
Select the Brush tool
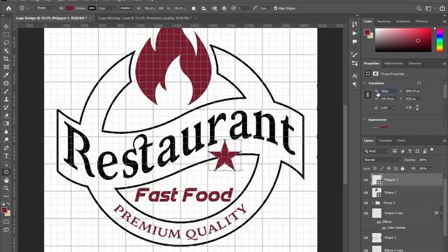point(6,92)
